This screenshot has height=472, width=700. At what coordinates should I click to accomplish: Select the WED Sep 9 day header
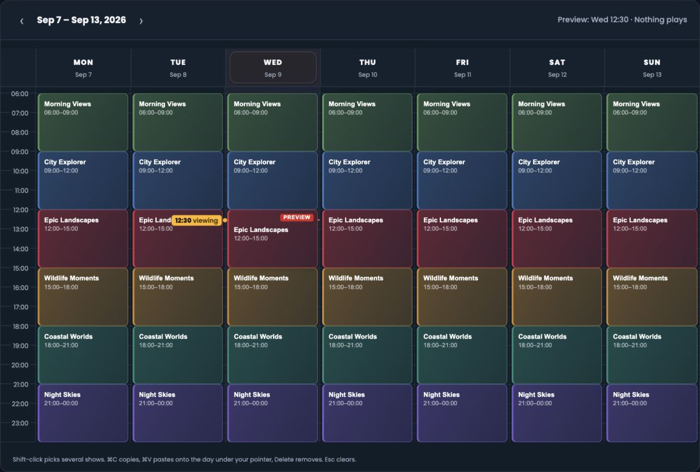[x=273, y=68]
